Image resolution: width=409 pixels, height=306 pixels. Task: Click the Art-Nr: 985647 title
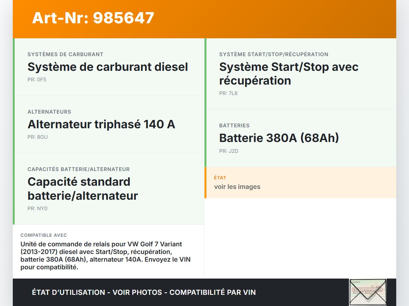(93, 18)
